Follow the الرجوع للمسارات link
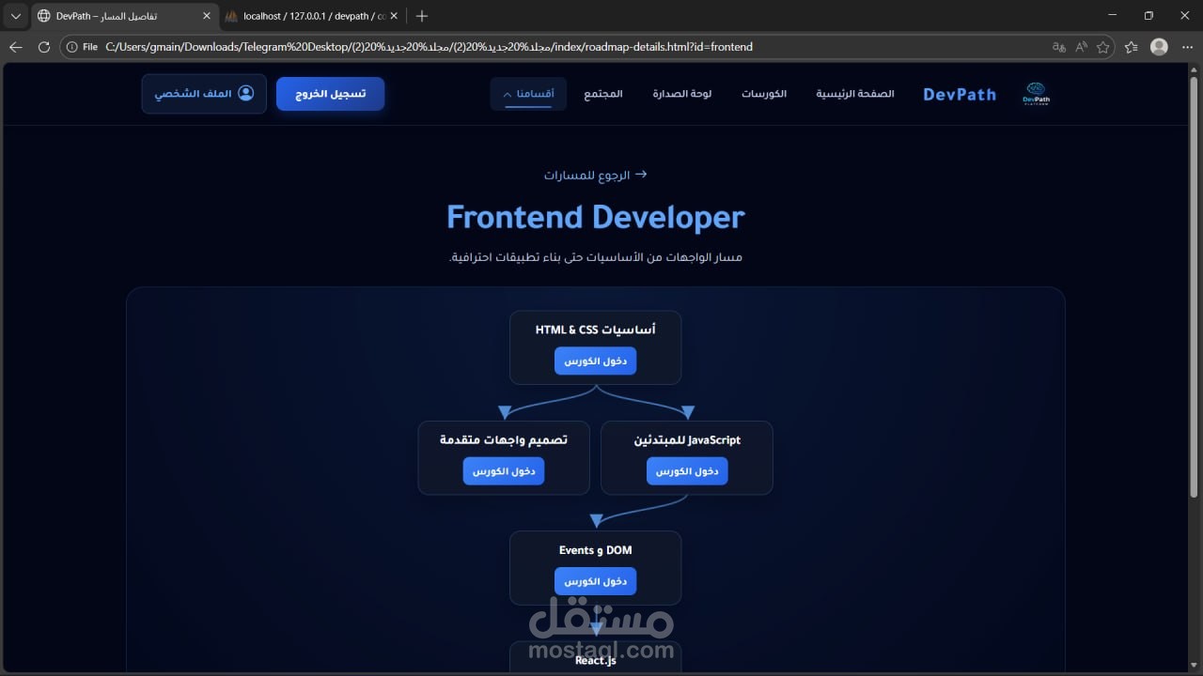The width and height of the screenshot is (1203, 676). tap(595, 175)
